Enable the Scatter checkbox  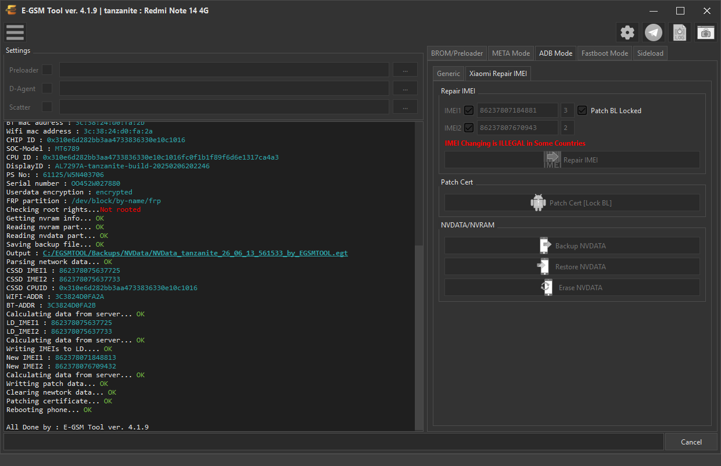(x=47, y=107)
